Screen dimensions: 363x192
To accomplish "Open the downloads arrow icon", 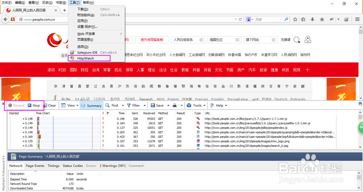I will coord(312,20).
